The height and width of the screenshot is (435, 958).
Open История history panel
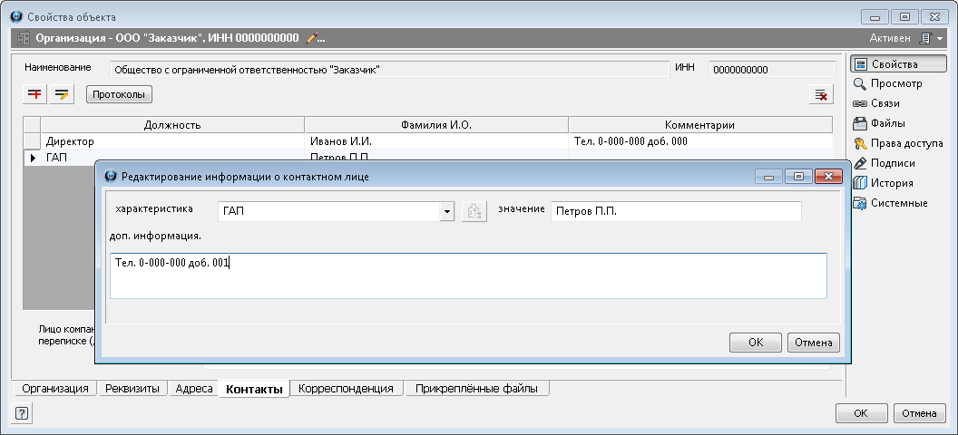(x=891, y=183)
